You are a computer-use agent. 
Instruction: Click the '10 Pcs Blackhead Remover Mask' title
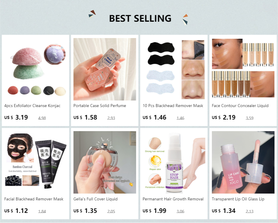[173, 106]
